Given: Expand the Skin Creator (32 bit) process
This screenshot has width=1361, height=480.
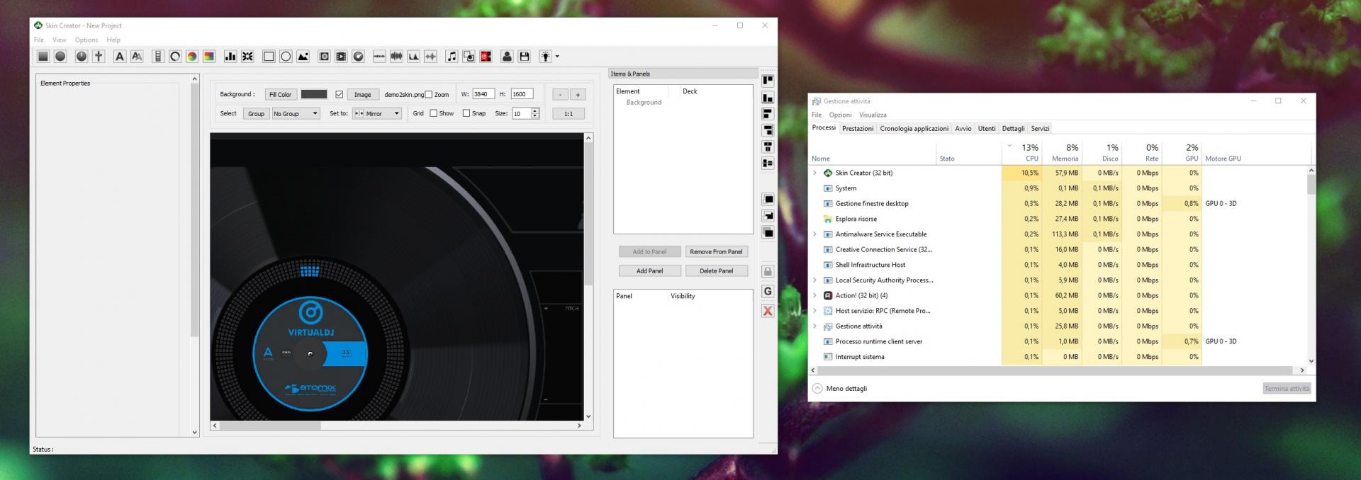Looking at the screenshot, I should [814, 173].
